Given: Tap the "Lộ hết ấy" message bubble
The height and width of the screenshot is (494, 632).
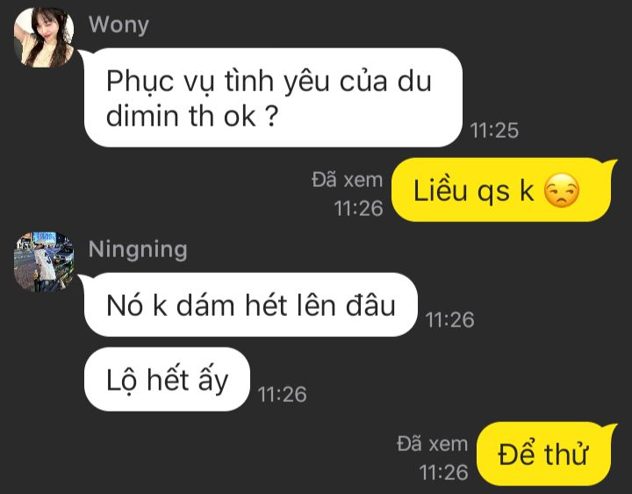Looking at the screenshot, I should (167, 379).
